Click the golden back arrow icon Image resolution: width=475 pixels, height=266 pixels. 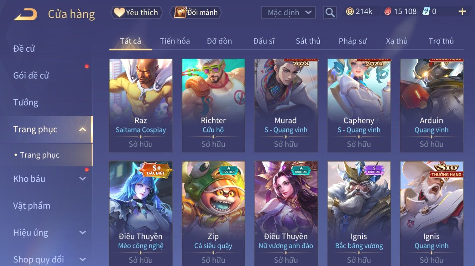25,14
